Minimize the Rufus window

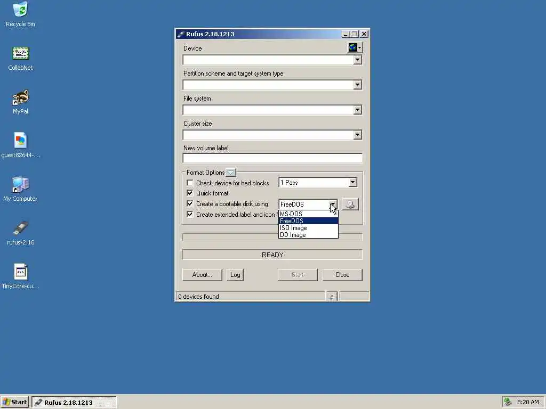coord(345,34)
